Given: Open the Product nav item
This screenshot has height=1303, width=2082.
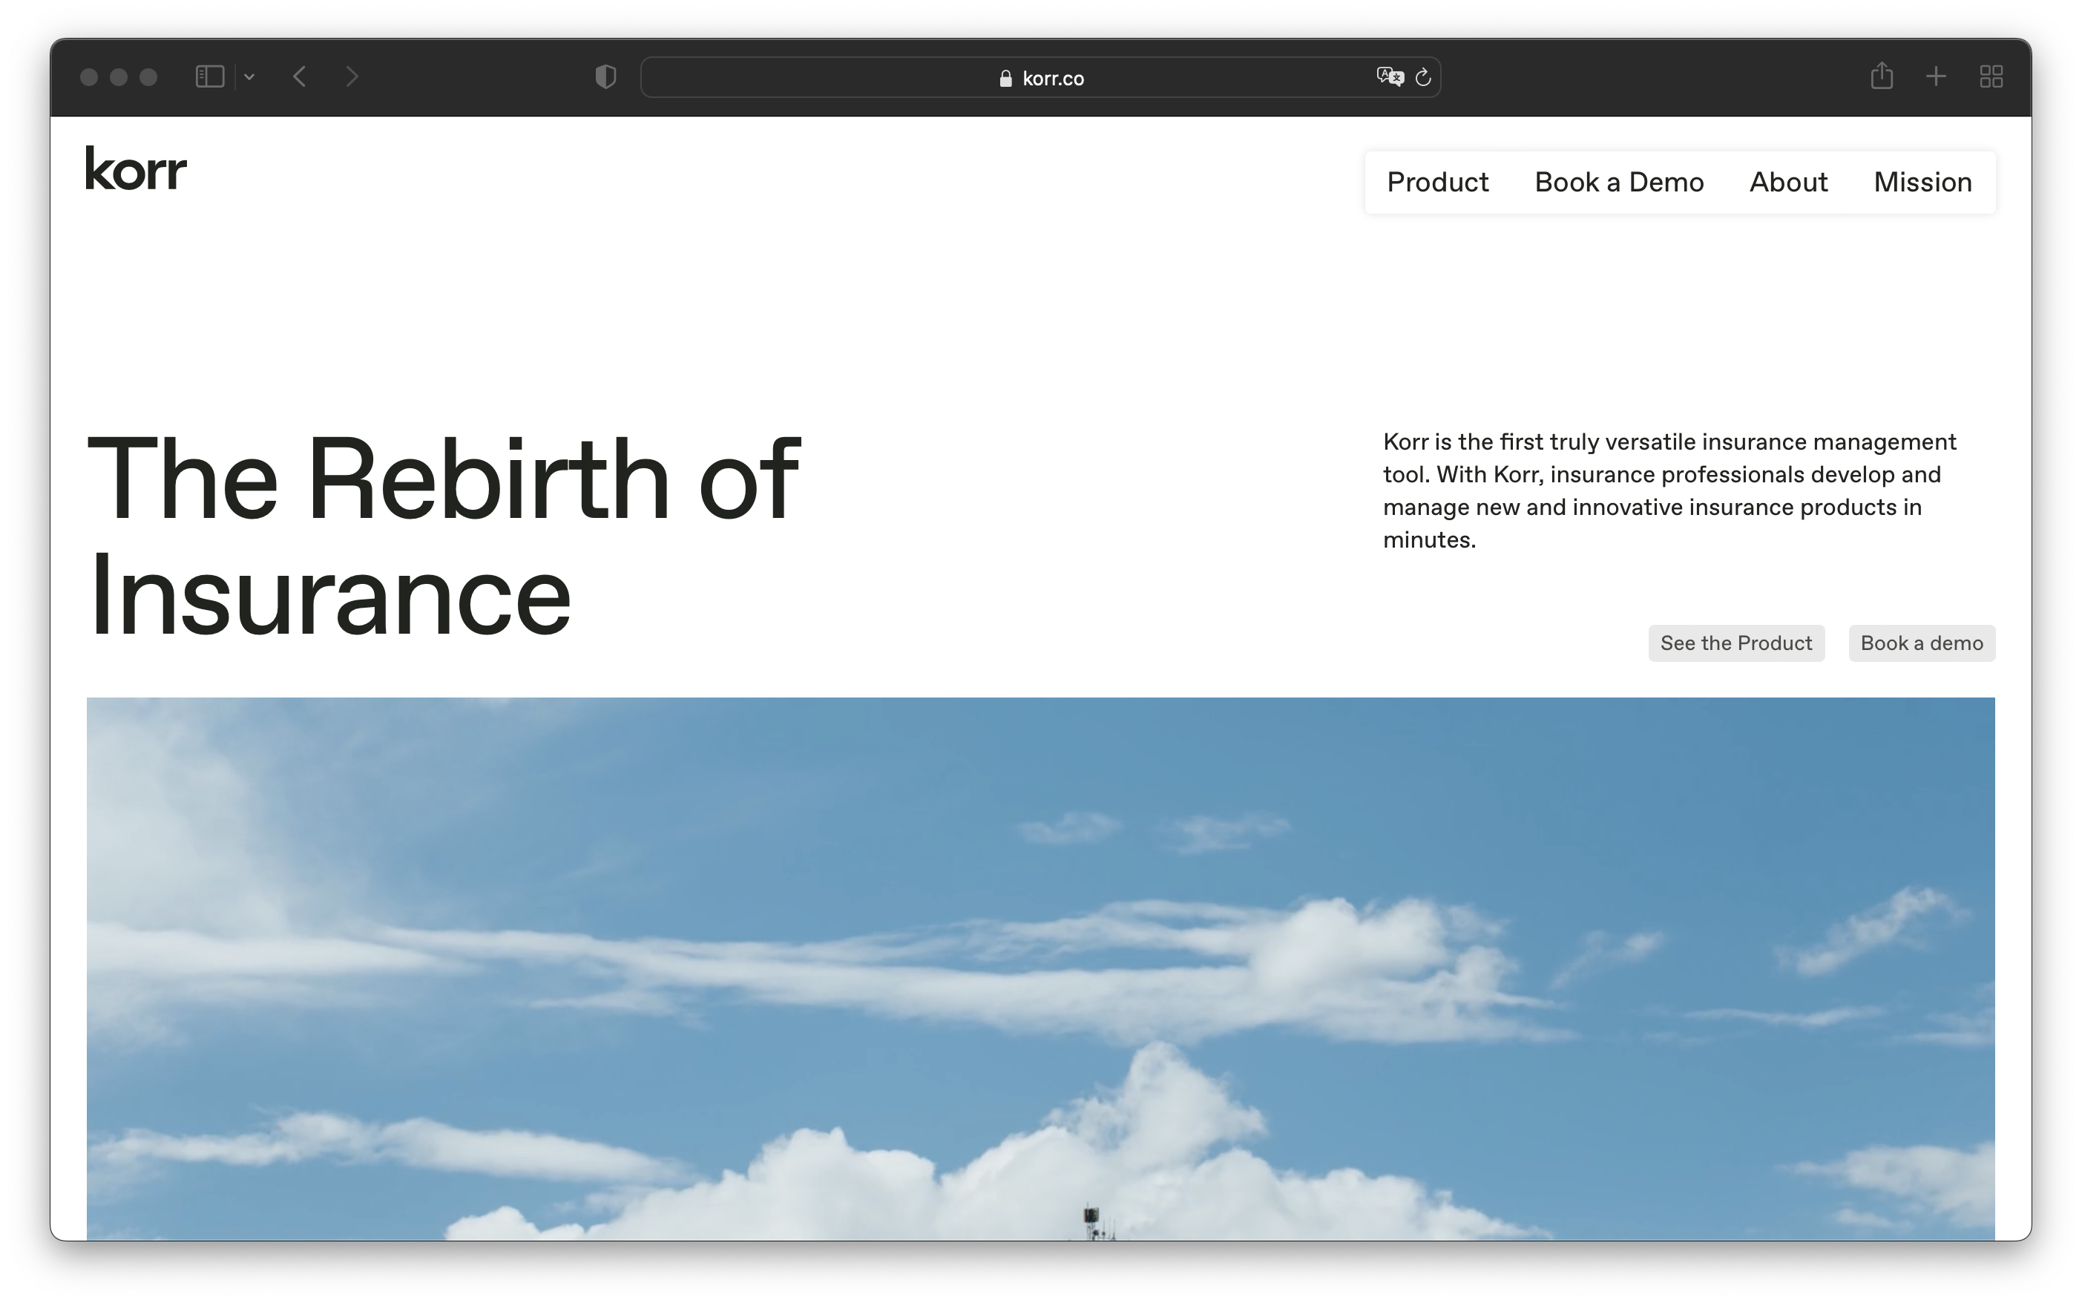Looking at the screenshot, I should click(1437, 182).
